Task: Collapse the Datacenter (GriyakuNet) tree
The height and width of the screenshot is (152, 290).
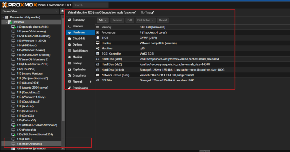Action: (x=4, y=17)
